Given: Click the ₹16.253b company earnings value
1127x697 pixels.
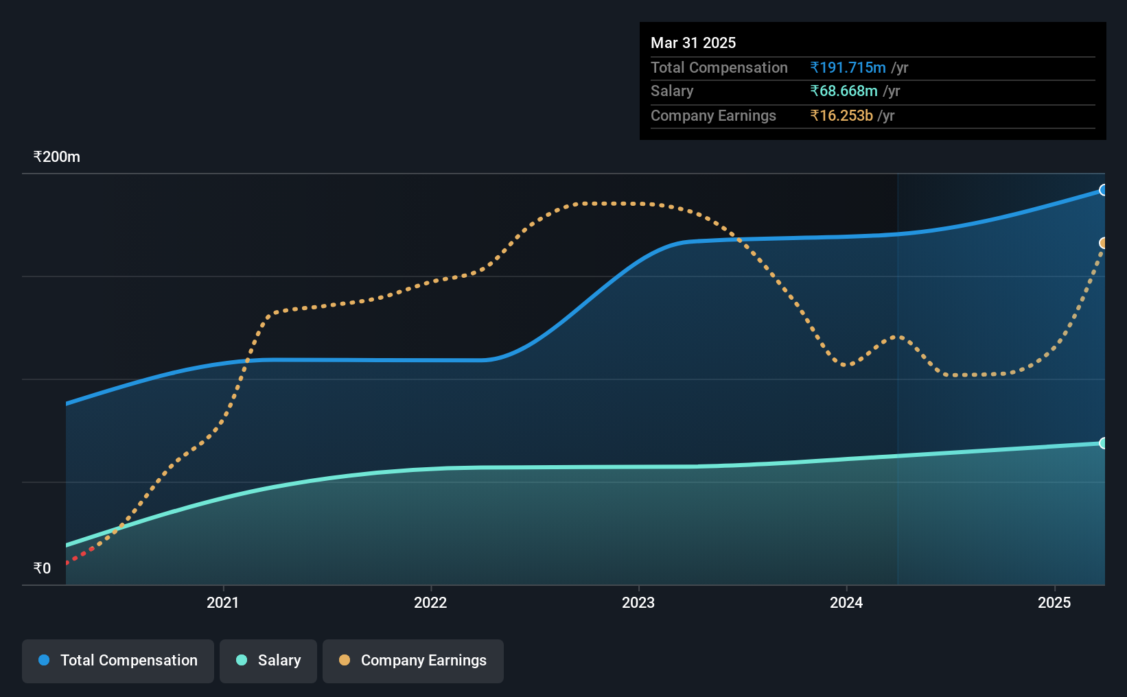Looking at the screenshot, I should point(841,115).
